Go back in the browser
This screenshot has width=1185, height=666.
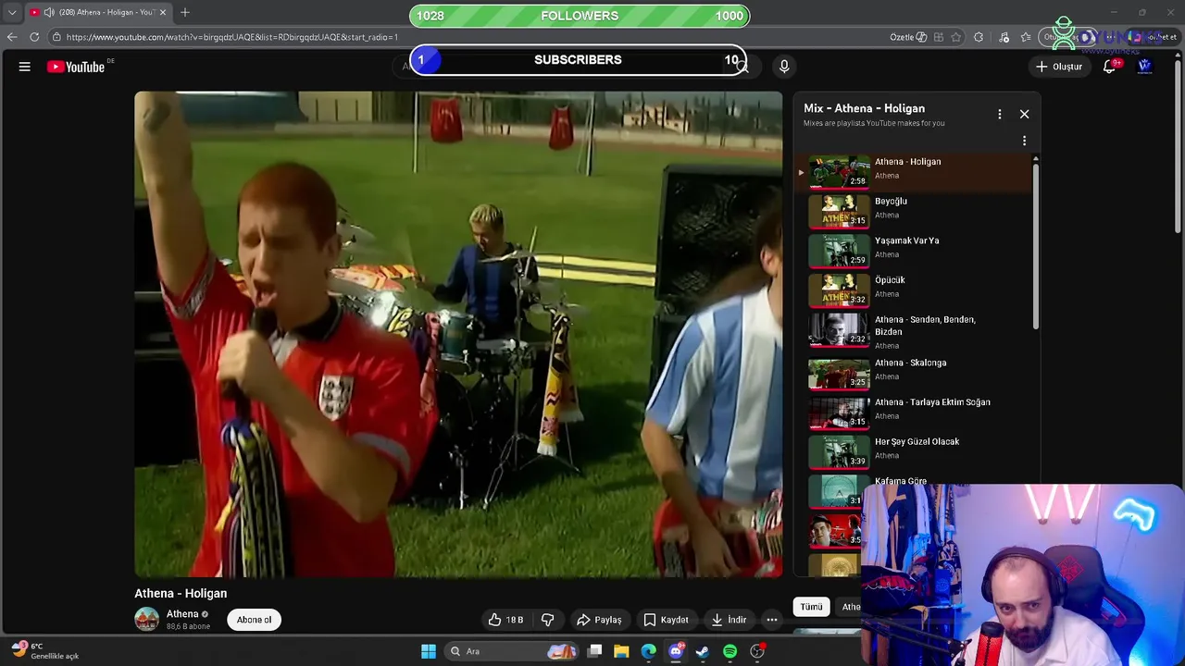(12, 37)
